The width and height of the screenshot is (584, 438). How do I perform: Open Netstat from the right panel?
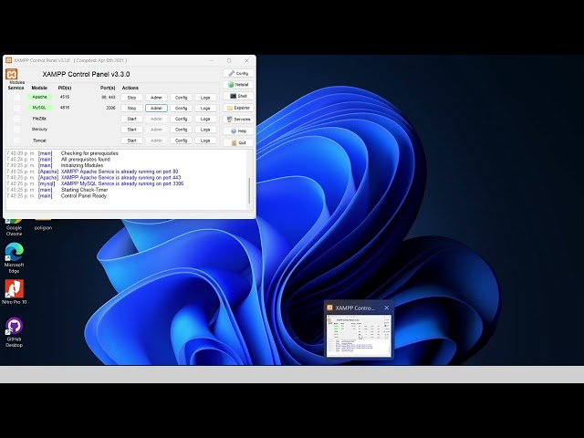pyautogui.click(x=238, y=85)
